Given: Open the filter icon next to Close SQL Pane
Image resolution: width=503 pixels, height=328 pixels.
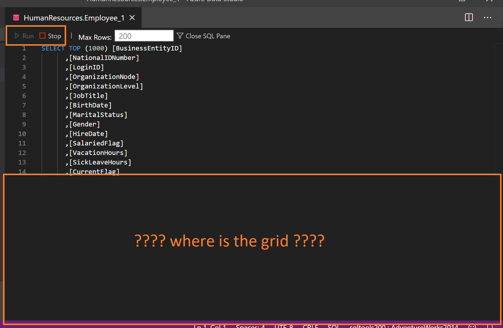Looking at the screenshot, I should coord(180,36).
